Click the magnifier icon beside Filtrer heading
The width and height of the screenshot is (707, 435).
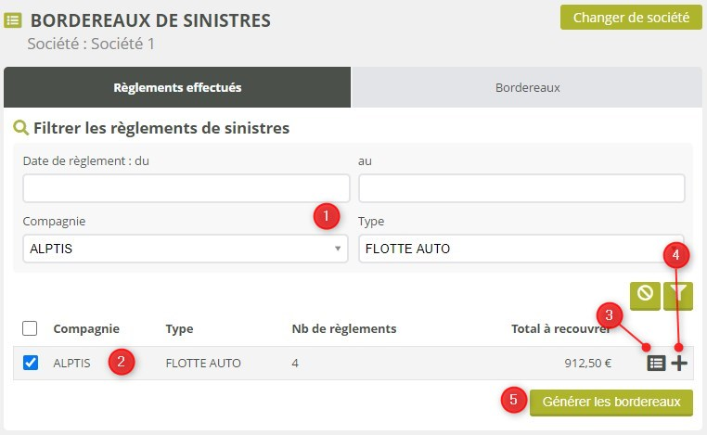[x=19, y=128]
